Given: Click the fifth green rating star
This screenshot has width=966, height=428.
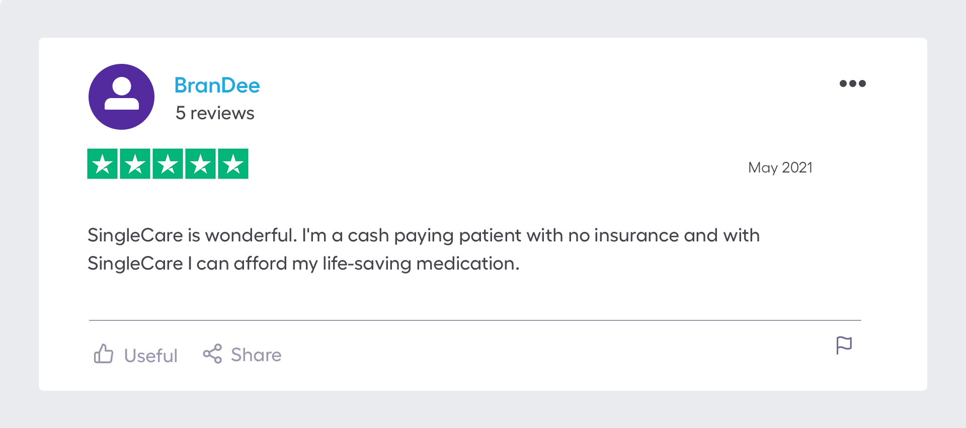Looking at the screenshot, I should click(233, 164).
